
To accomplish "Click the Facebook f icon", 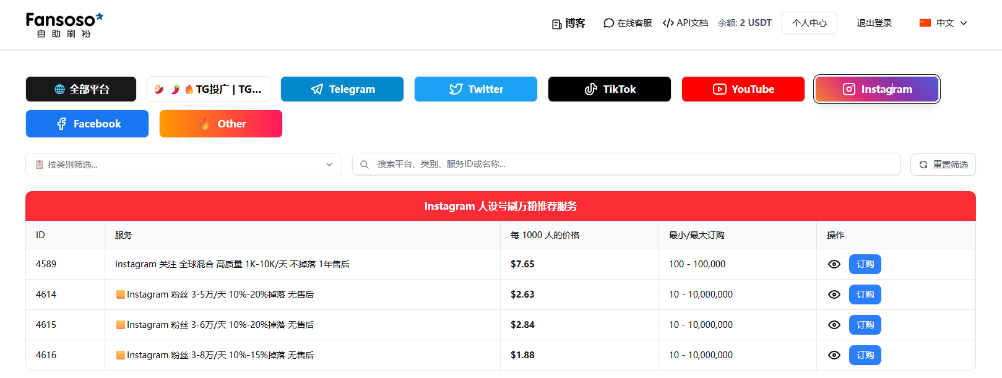I will 61,124.
